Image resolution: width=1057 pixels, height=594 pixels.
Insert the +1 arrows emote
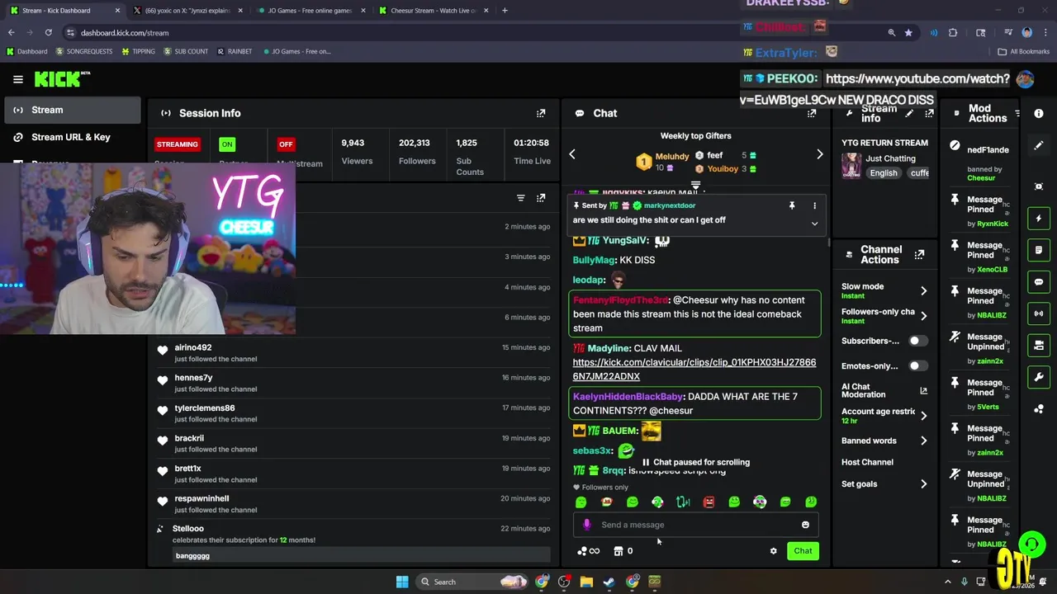click(683, 502)
